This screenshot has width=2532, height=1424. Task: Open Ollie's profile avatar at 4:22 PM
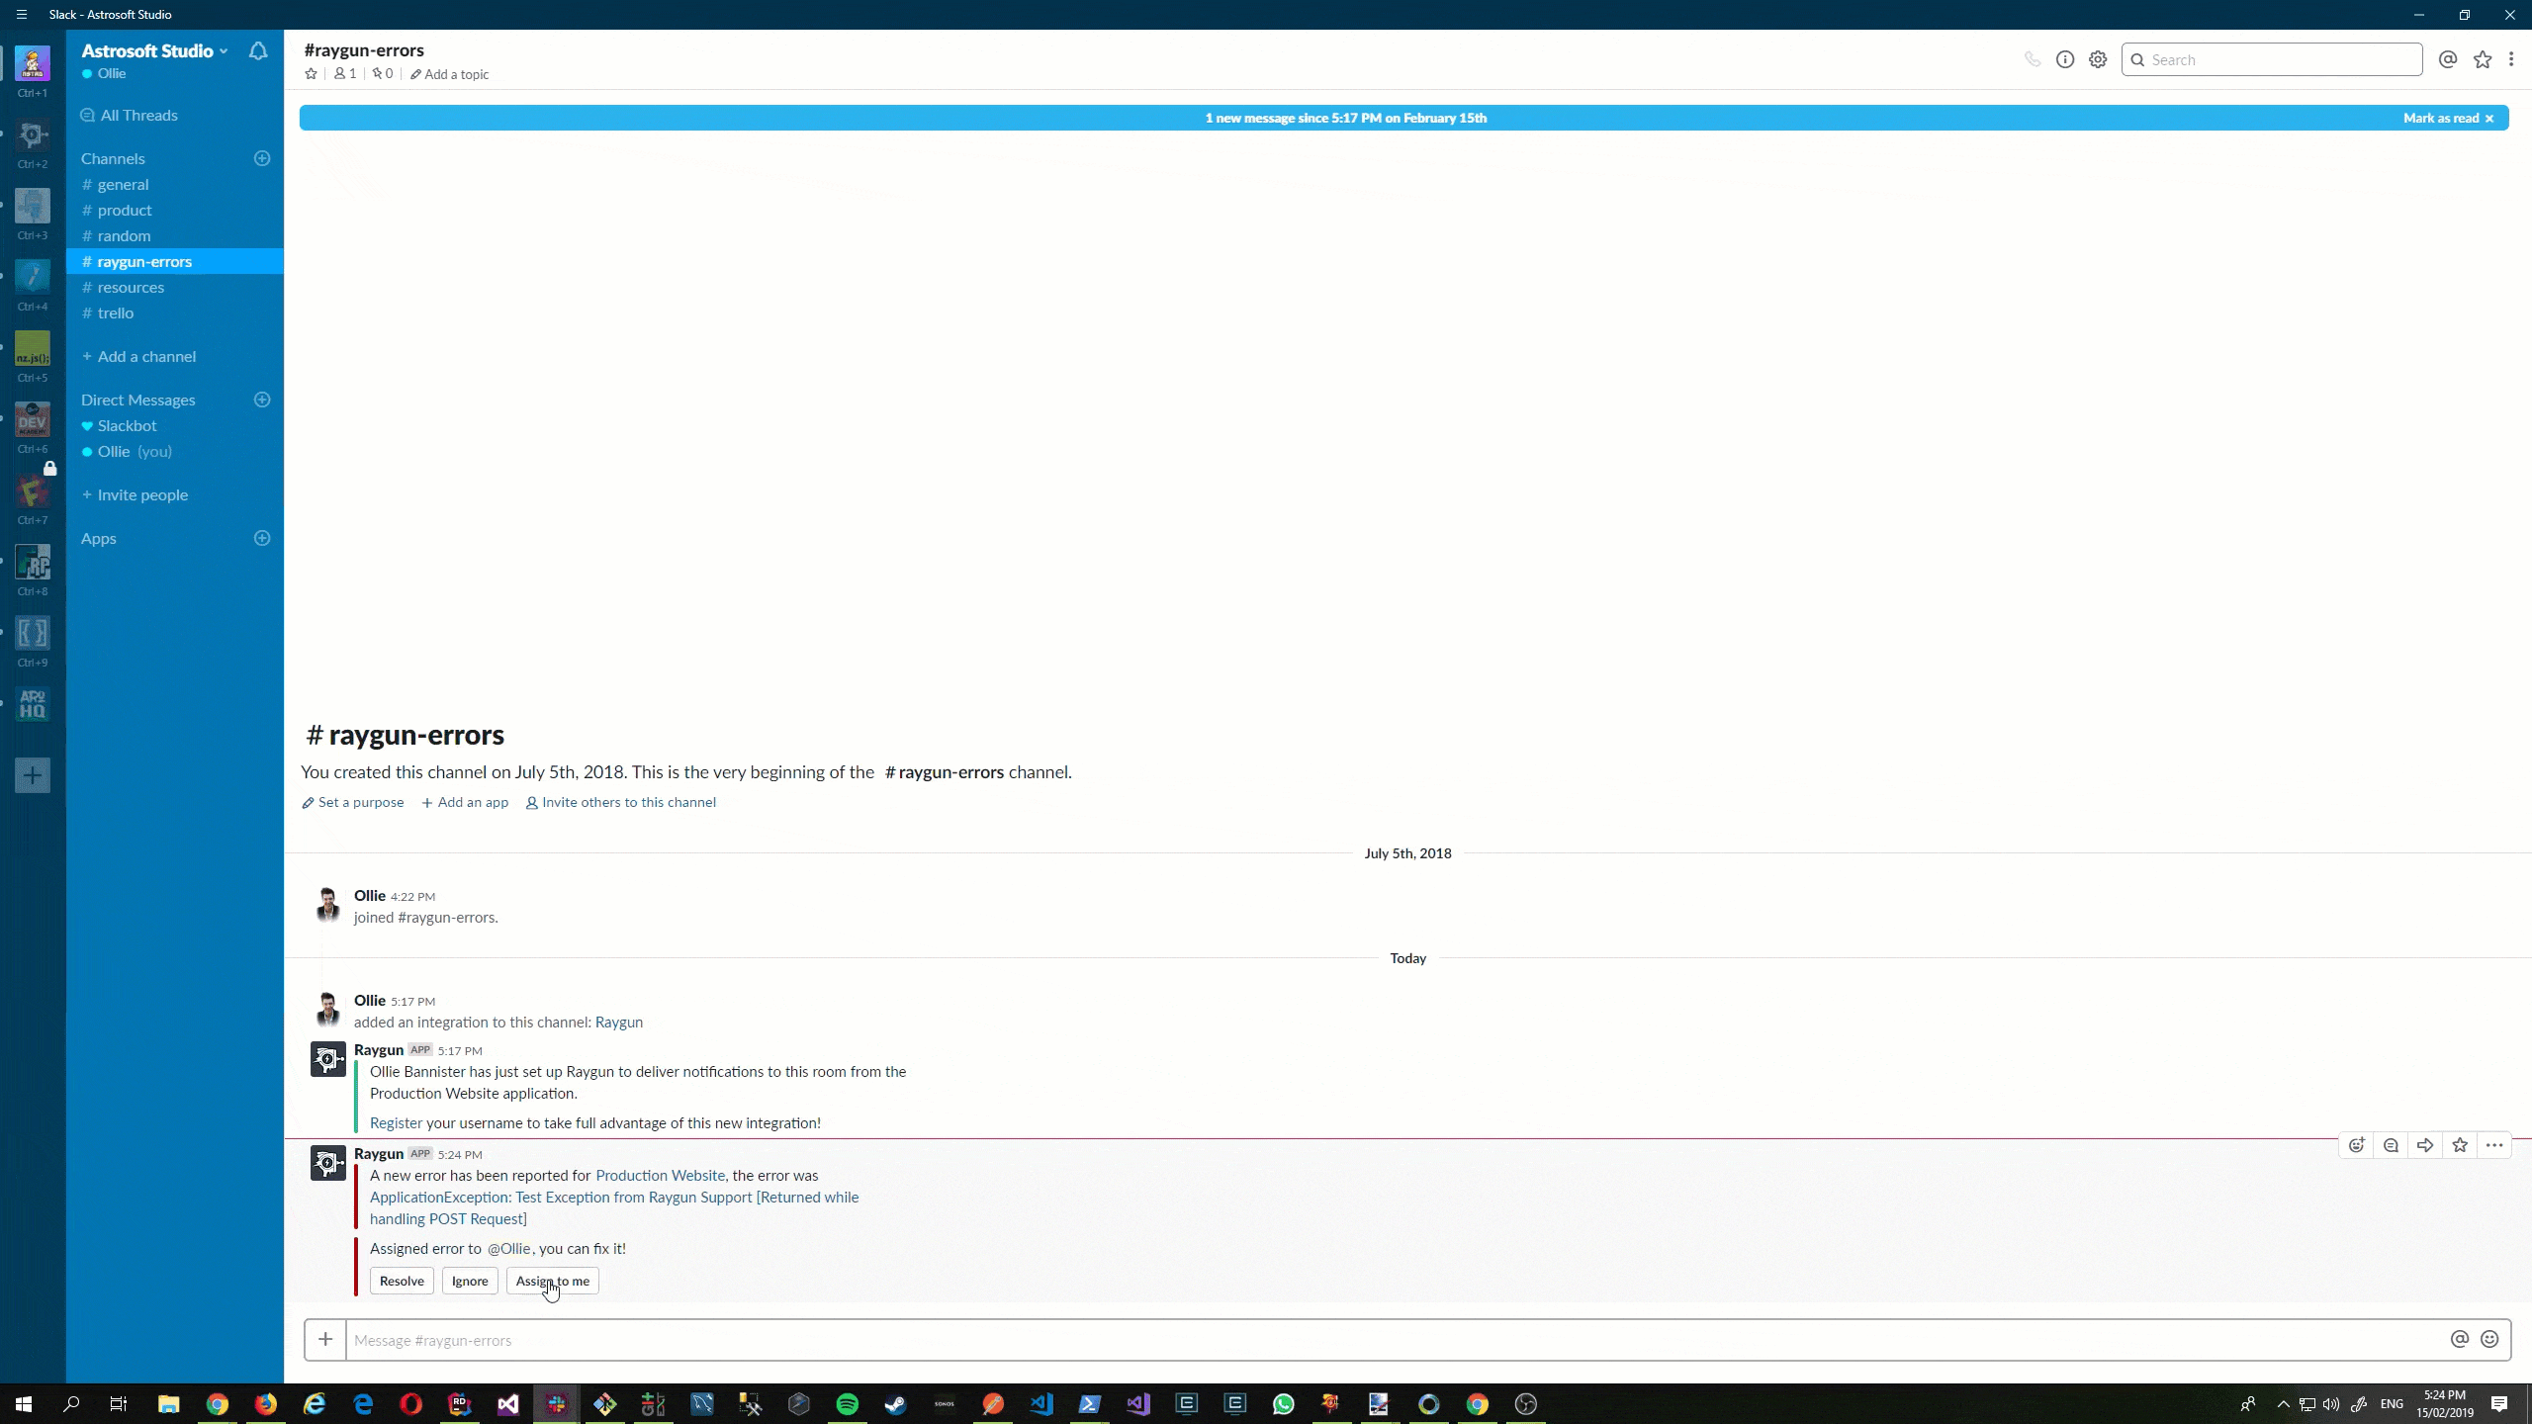click(327, 905)
